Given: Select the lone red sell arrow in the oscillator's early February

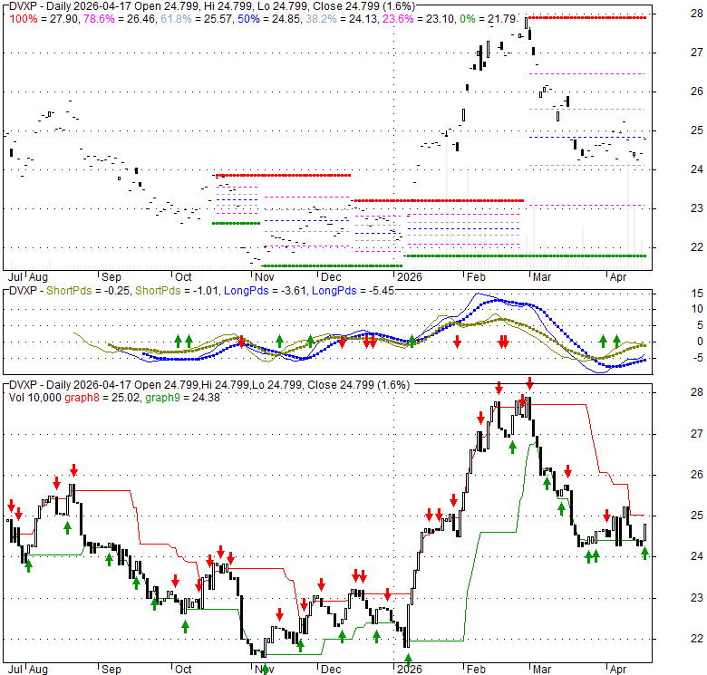Looking at the screenshot, I should click(x=458, y=341).
